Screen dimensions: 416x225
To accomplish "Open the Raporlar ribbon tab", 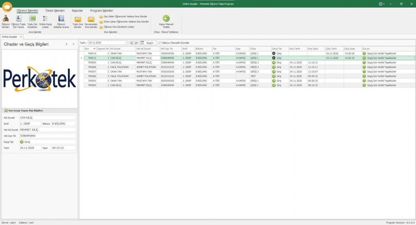I will [x=77, y=11].
